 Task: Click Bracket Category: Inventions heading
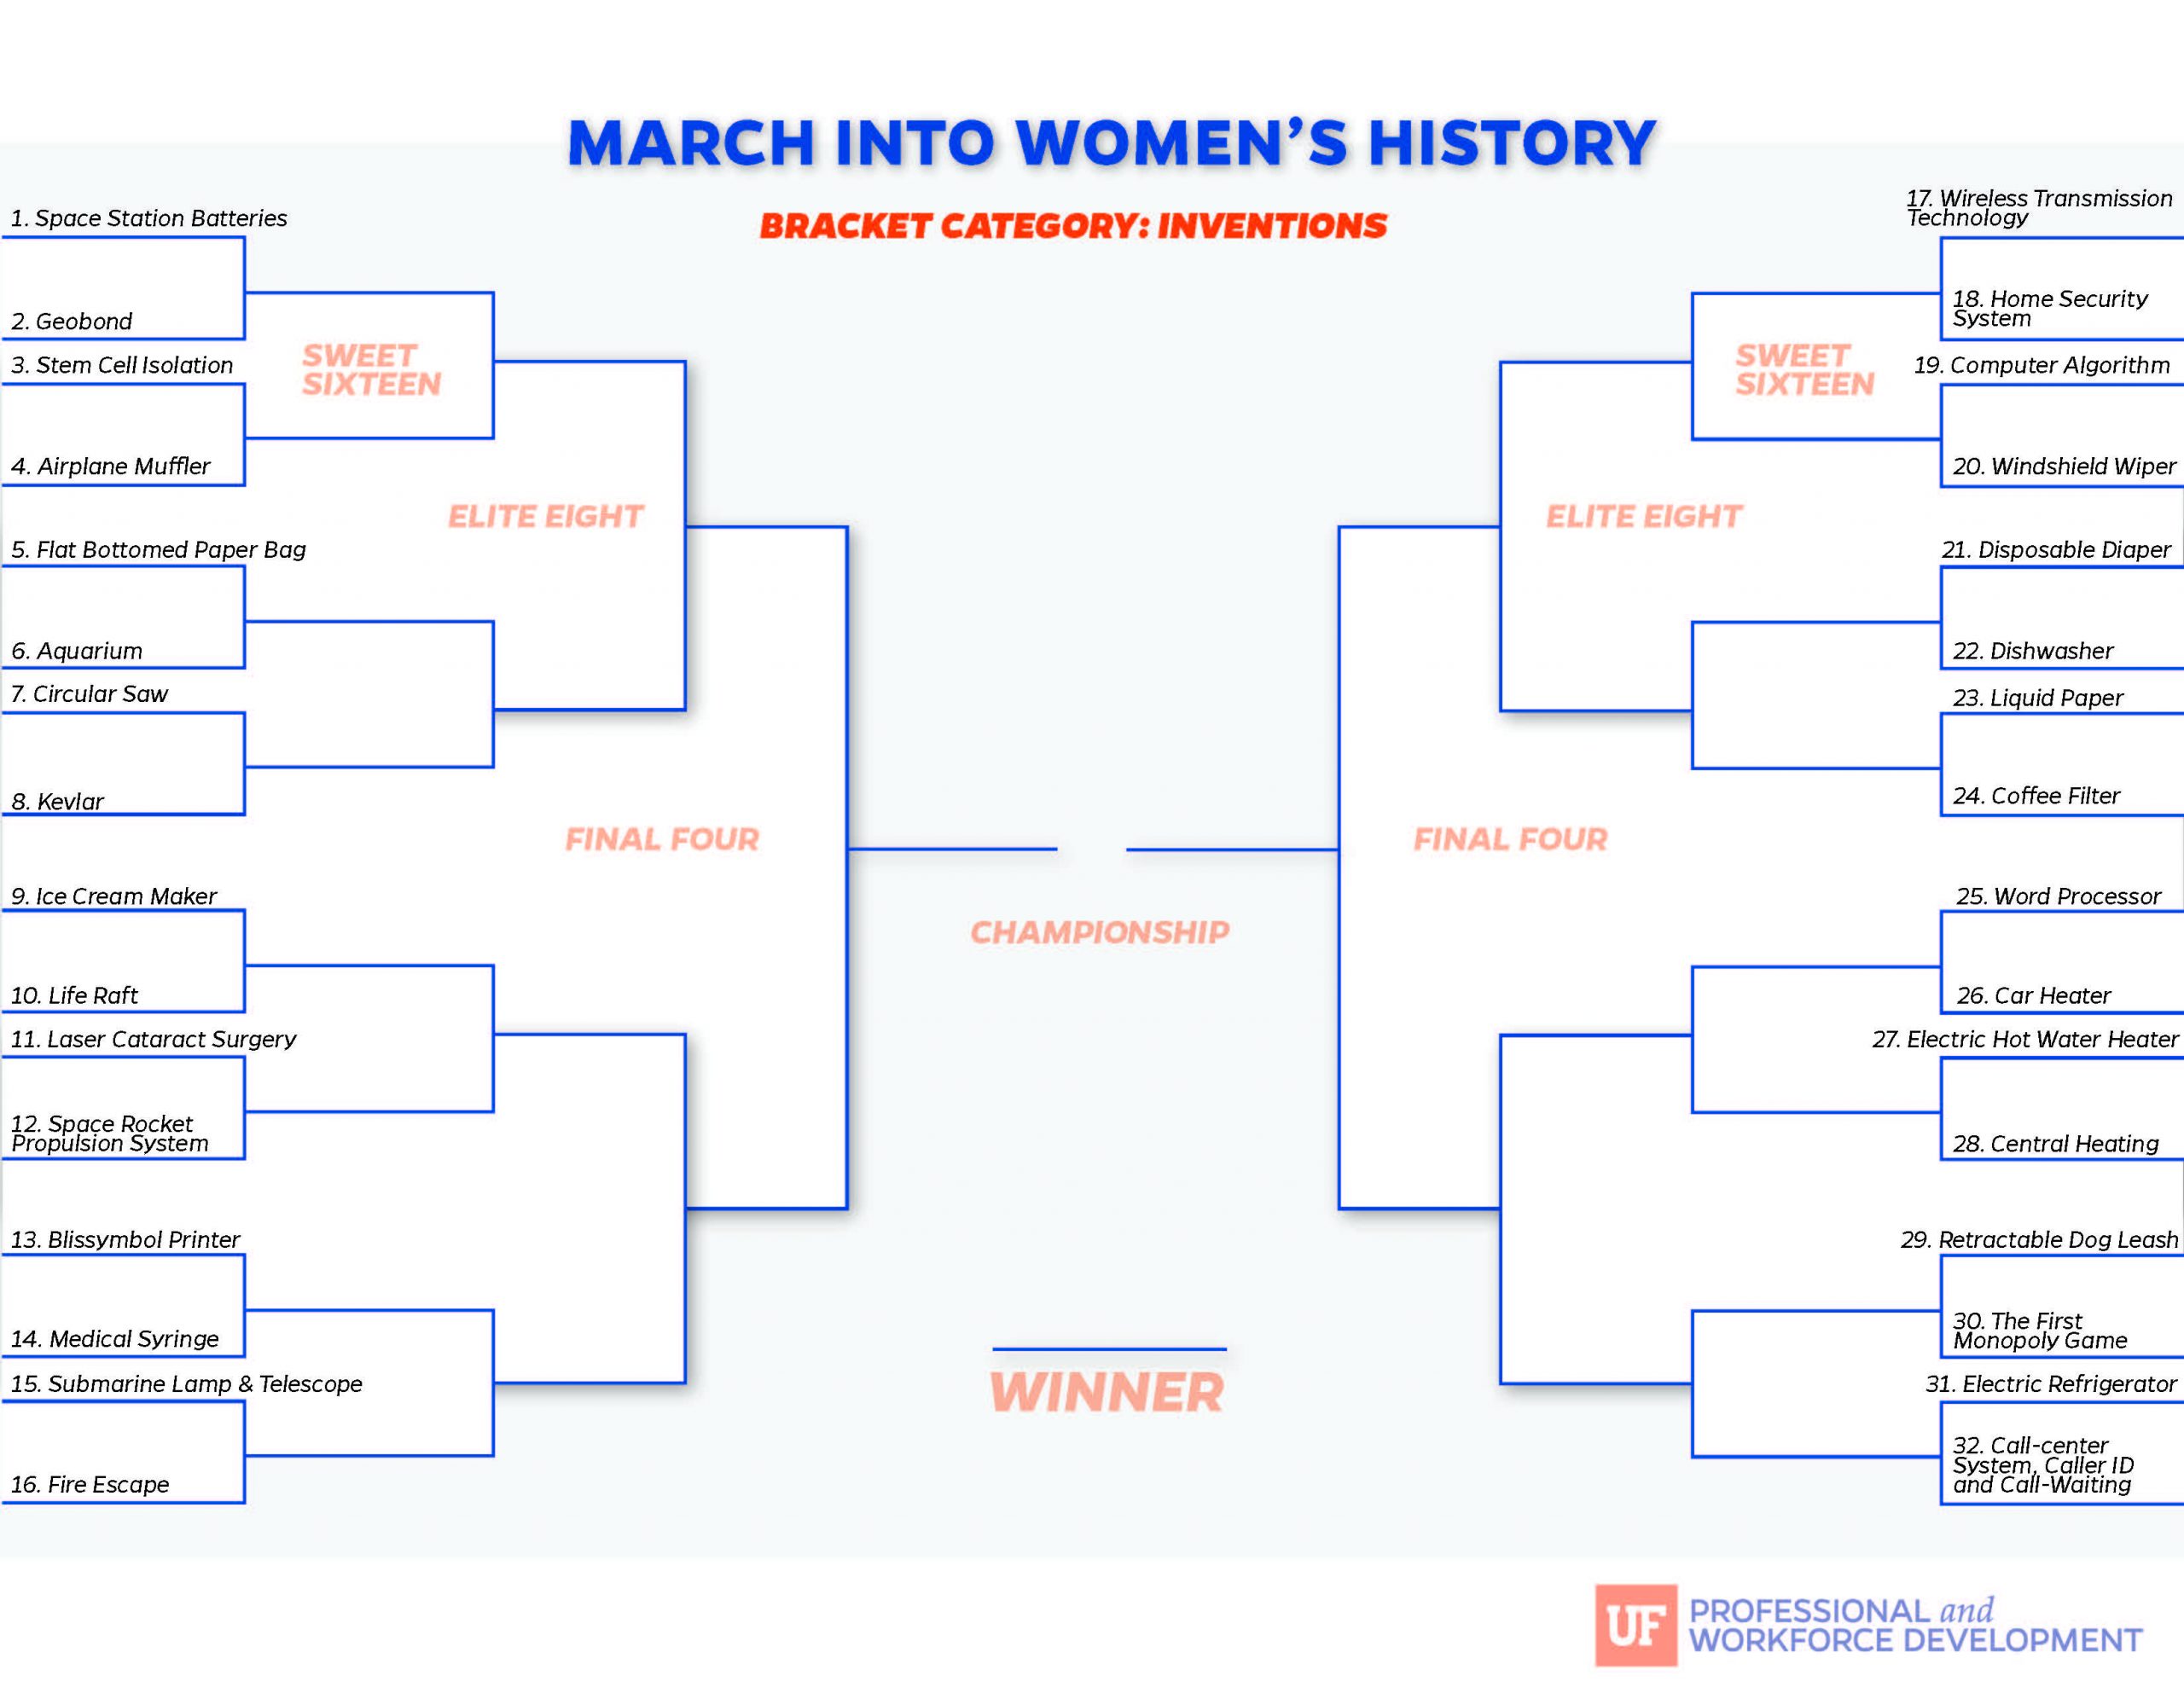(1073, 226)
